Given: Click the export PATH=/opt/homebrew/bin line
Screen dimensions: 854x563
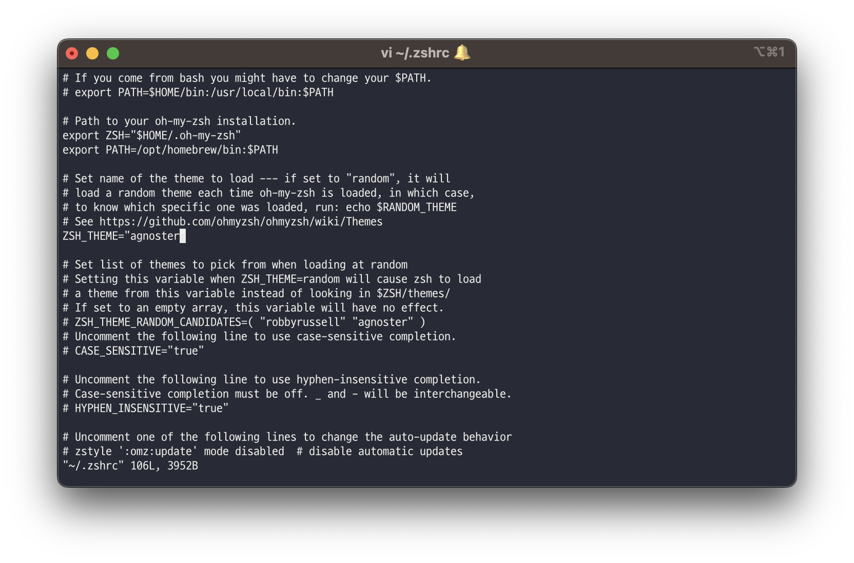Looking at the screenshot, I should coord(170,150).
